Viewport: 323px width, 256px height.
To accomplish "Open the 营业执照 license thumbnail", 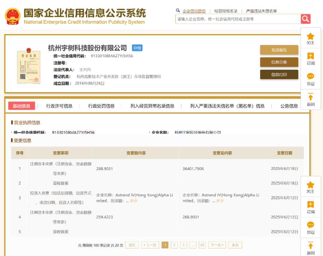I will point(29,66).
